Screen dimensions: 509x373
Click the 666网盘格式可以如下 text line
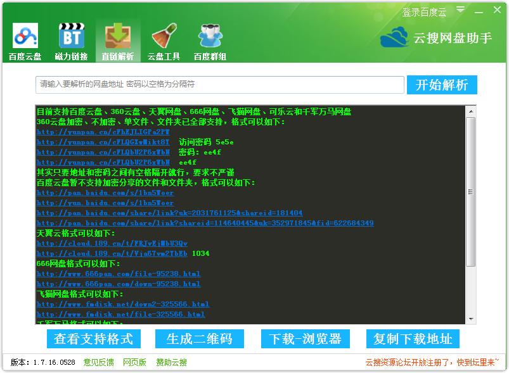point(78,263)
